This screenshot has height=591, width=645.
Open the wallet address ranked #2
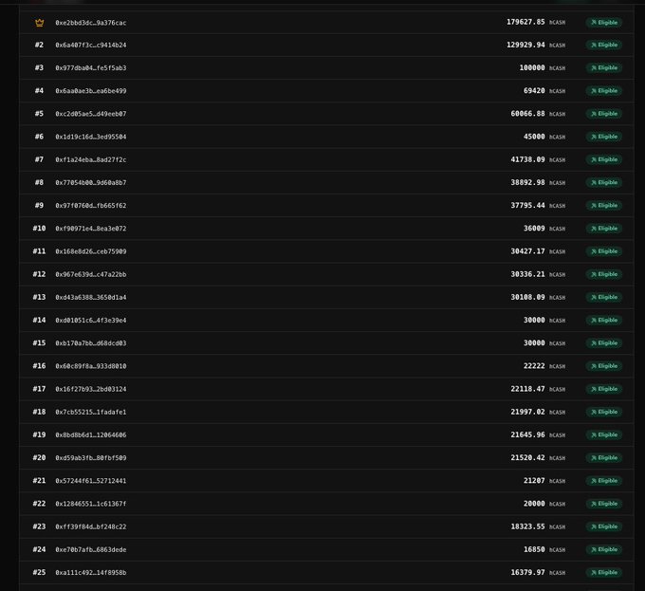tap(91, 45)
